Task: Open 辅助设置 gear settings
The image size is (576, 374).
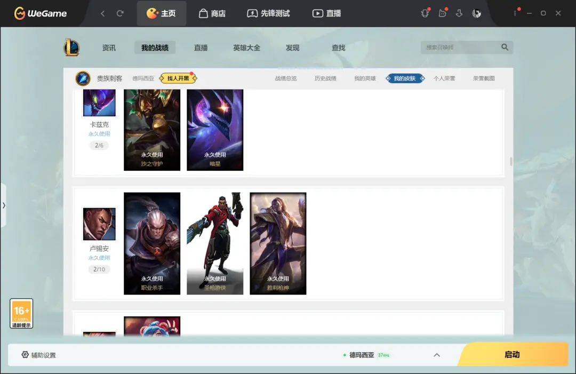Action: pyautogui.click(x=38, y=355)
